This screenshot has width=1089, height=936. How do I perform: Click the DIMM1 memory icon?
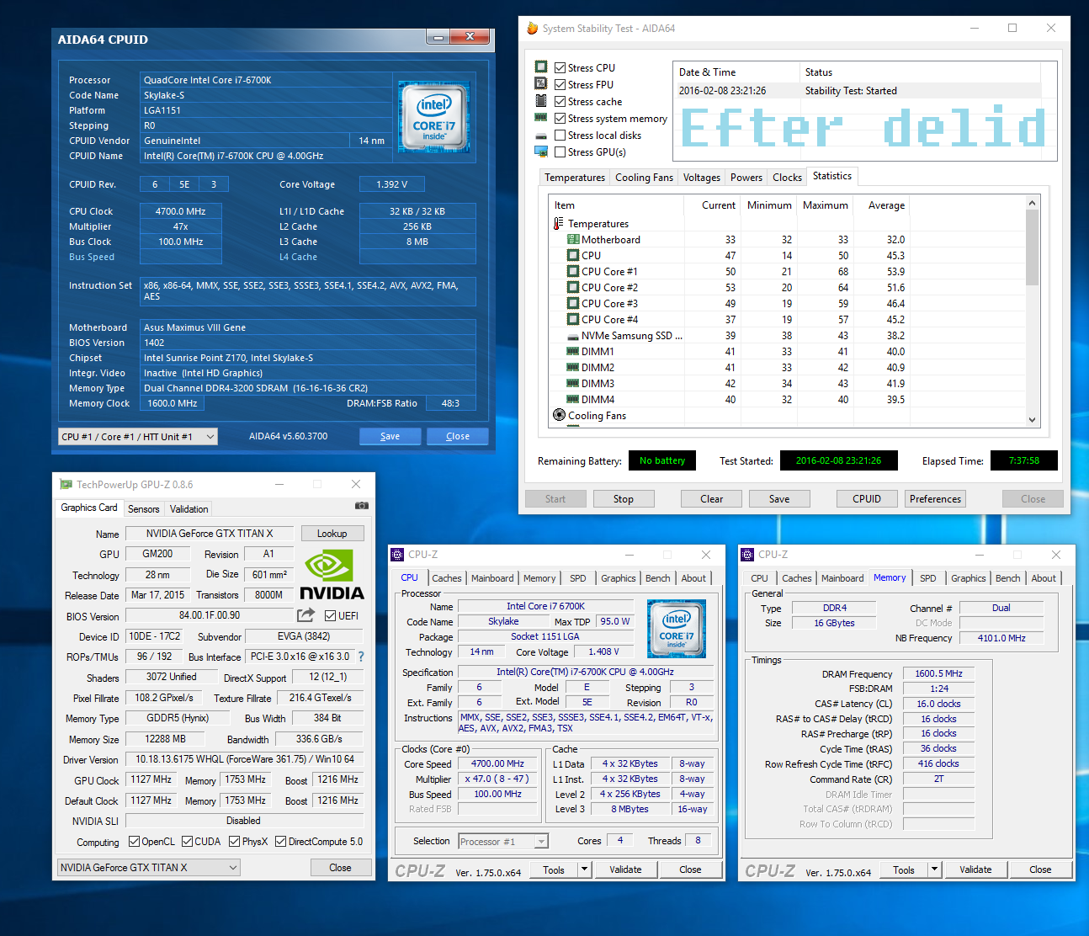click(574, 352)
